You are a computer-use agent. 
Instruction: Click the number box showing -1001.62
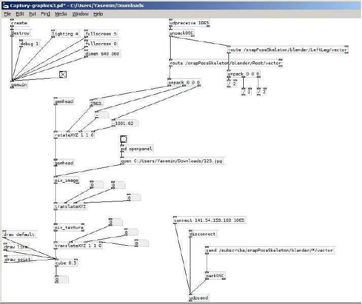(x=124, y=123)
